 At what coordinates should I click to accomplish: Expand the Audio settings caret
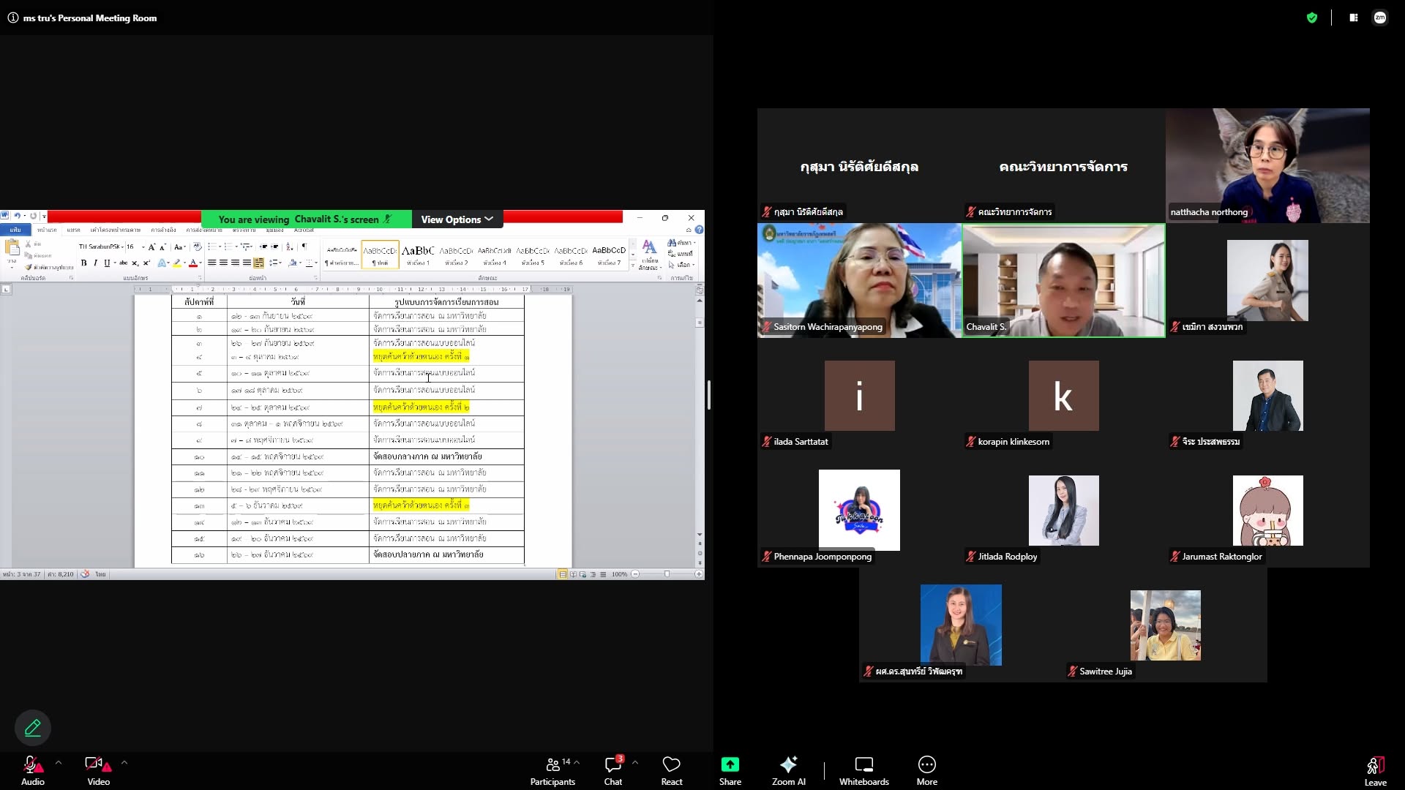pos(59,762)
